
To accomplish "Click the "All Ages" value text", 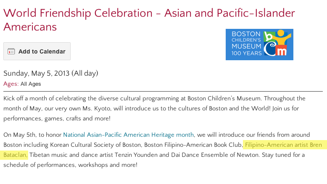I will click(31, 84).
